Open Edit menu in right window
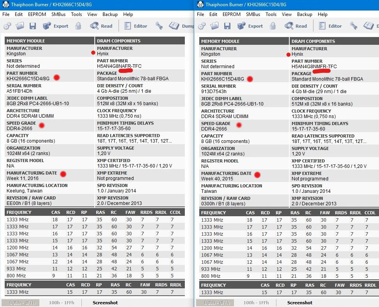The height and width of the screenshot is (307, 379). [x=213, y=14]
